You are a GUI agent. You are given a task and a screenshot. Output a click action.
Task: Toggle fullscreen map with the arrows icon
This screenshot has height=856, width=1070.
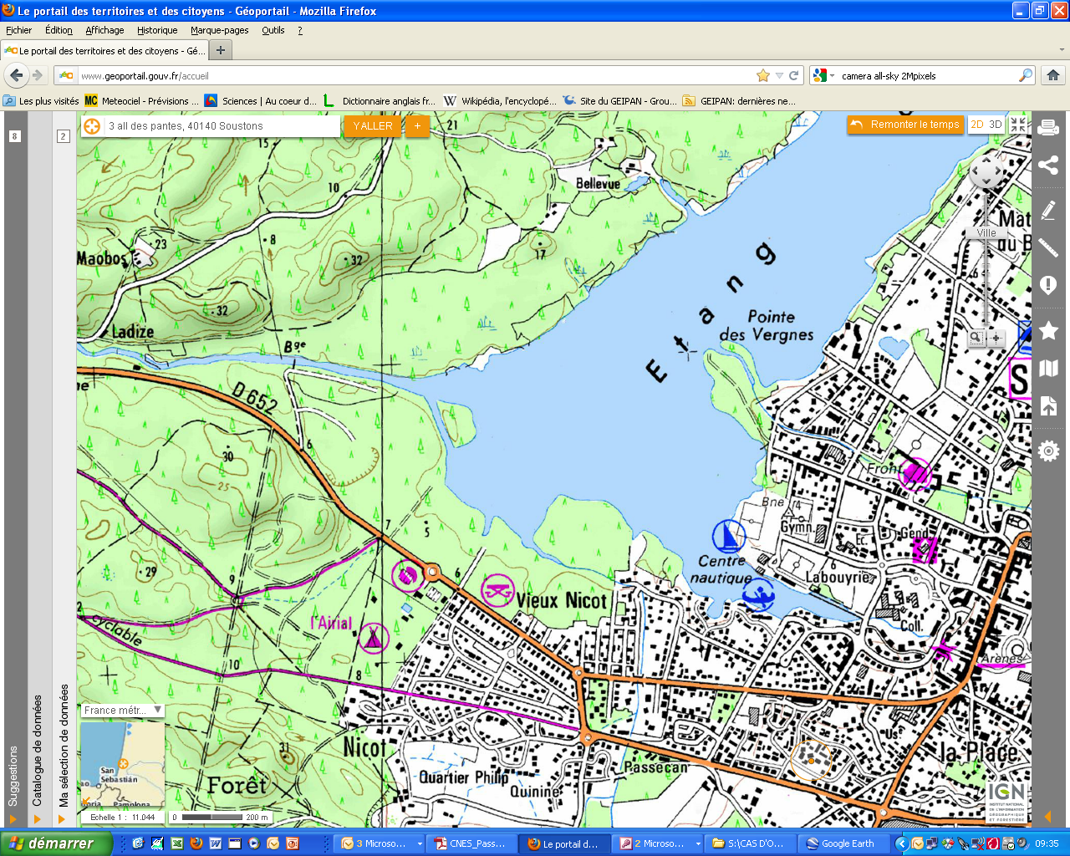(x=1018, y=125)
